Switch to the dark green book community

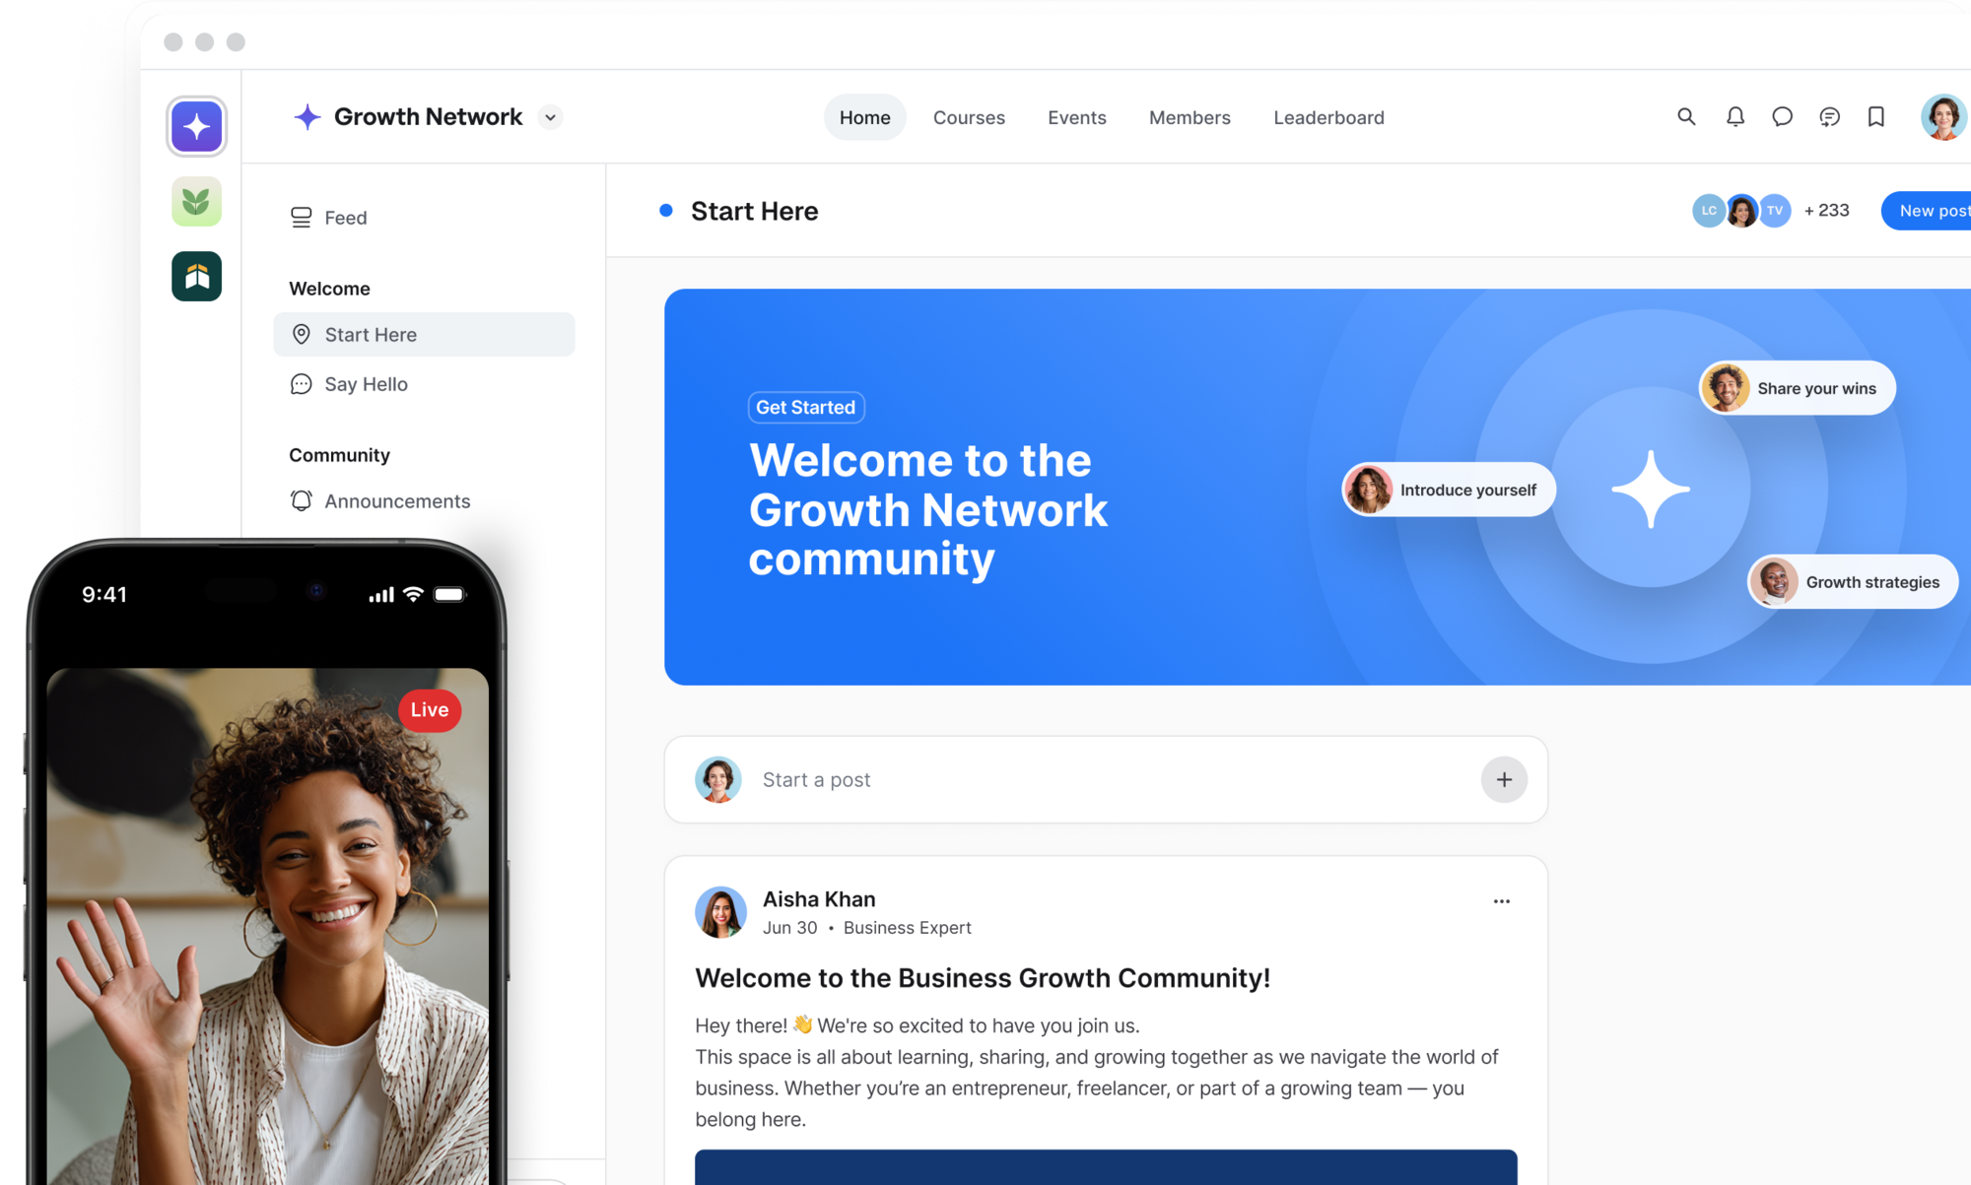(x=197, y=277)
